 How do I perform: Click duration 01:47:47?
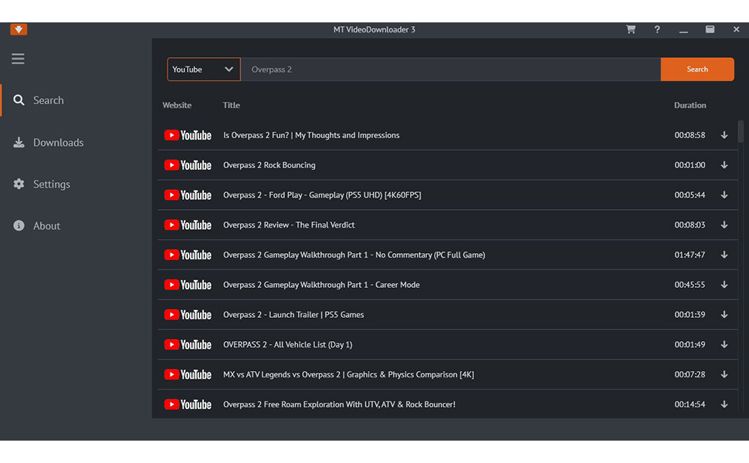point(690,255)
